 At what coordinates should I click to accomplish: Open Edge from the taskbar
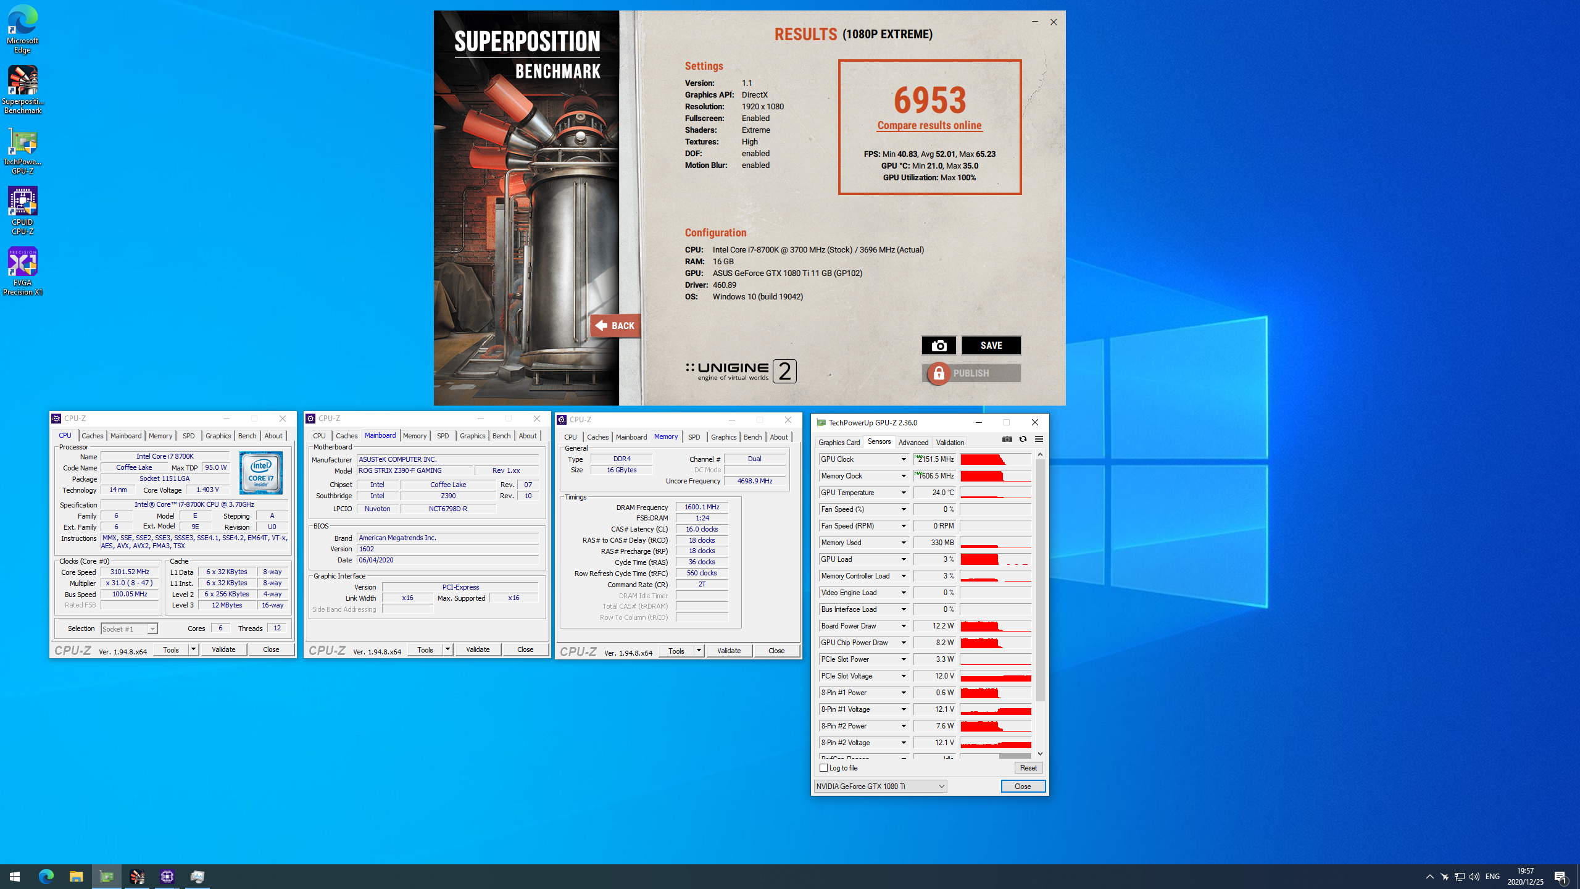(x=46, y=876)
